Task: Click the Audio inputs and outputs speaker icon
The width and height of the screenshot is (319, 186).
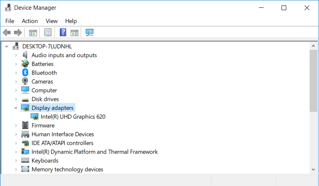Action: (x=25, y=55)
